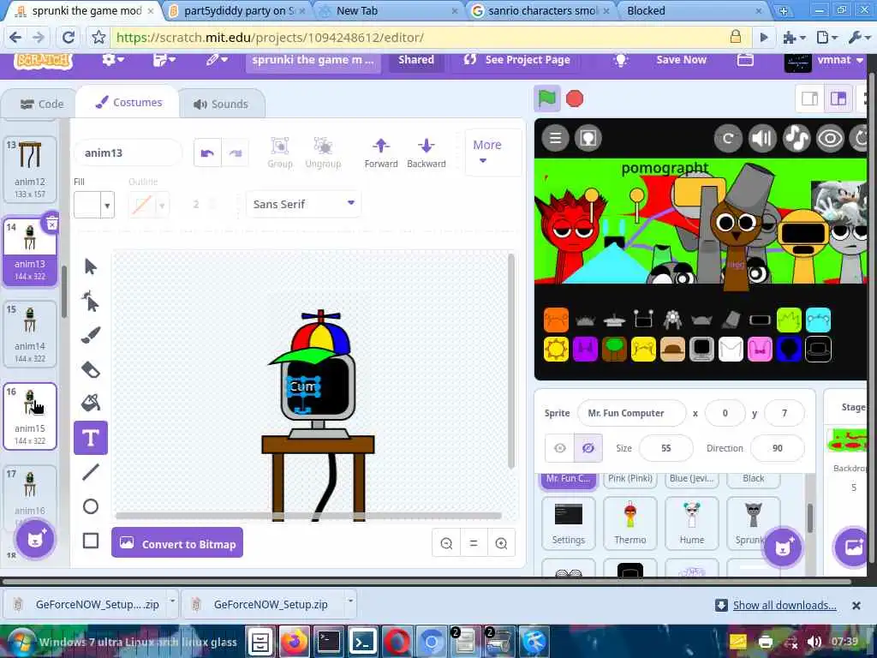Screen dimensions: 877x658
Task: Pick the Brush tool
Action: (x=91, y=335)
